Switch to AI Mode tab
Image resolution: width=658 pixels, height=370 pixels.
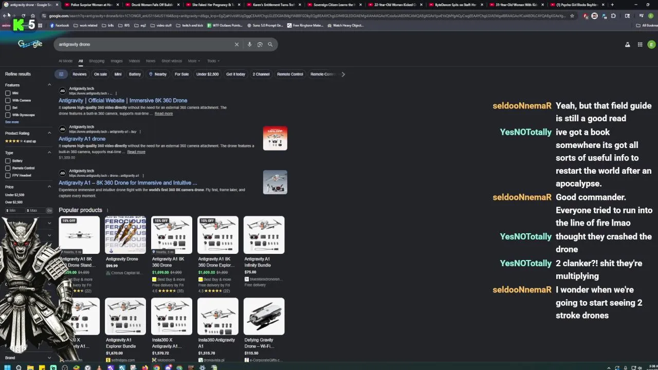65,61
